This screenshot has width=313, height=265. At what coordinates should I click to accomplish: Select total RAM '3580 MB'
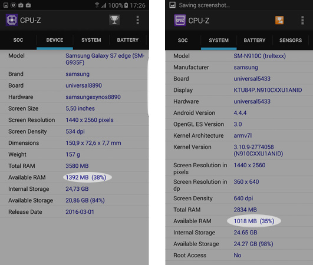click(77, 166)
